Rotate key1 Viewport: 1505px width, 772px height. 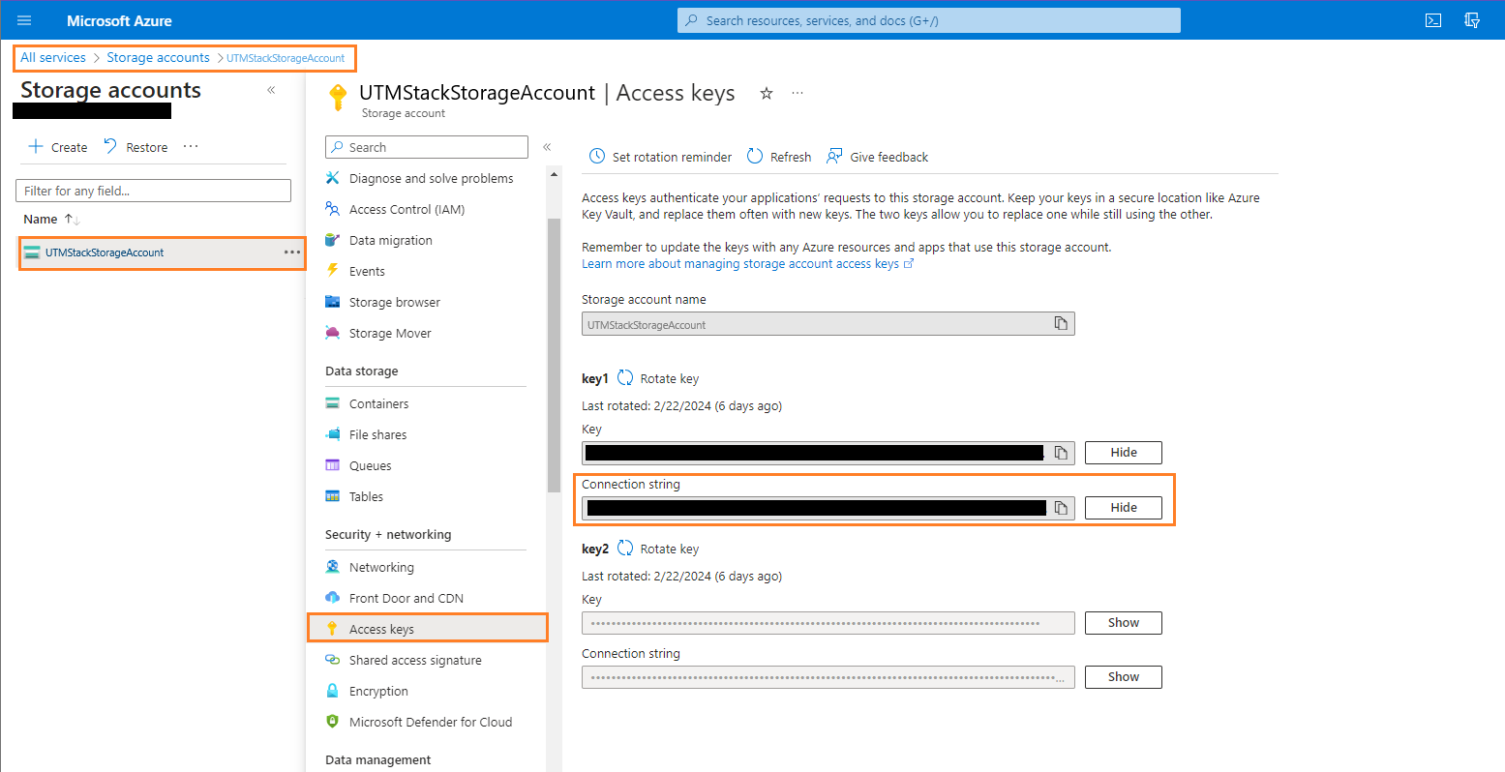658,378
